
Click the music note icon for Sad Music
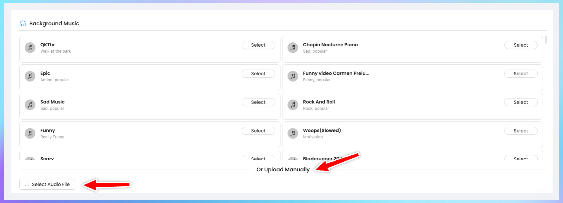30,105
